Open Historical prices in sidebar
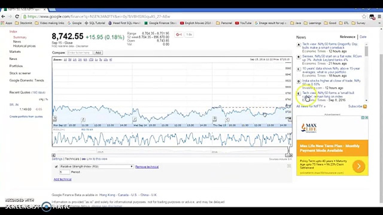 24,46
